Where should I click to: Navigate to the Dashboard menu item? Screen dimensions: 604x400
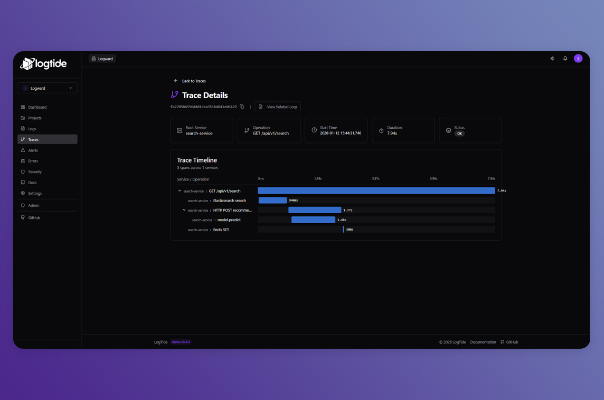(x=37, y=107)
